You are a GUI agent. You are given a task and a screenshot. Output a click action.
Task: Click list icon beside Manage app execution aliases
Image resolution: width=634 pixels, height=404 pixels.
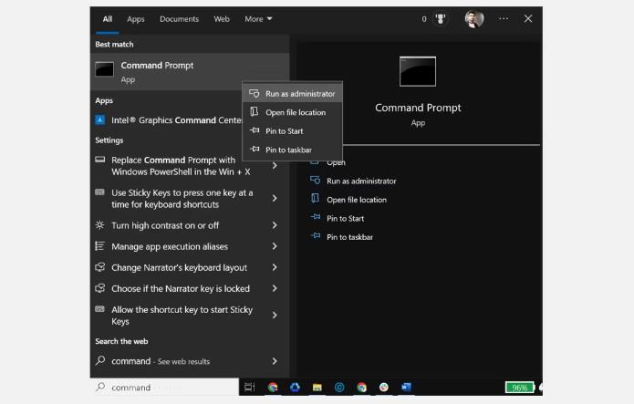coord(99,246)
